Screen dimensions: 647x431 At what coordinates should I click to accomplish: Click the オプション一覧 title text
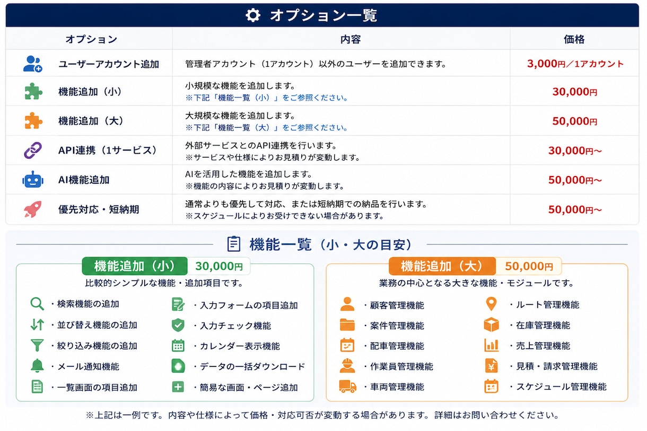pos(323,15)
